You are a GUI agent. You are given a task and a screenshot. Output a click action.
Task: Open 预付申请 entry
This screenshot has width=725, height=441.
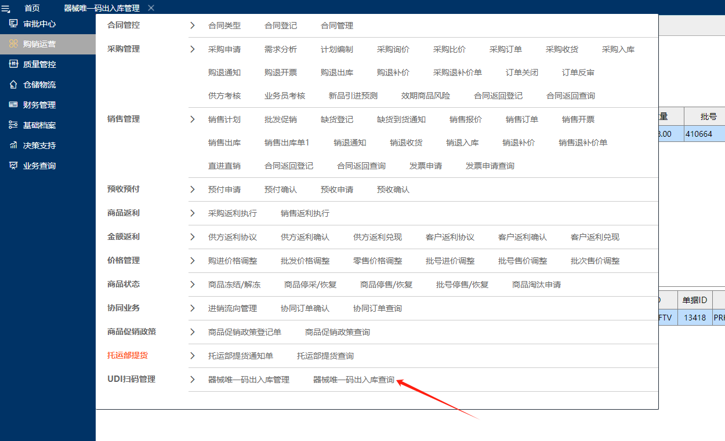[x=224, y=189]
